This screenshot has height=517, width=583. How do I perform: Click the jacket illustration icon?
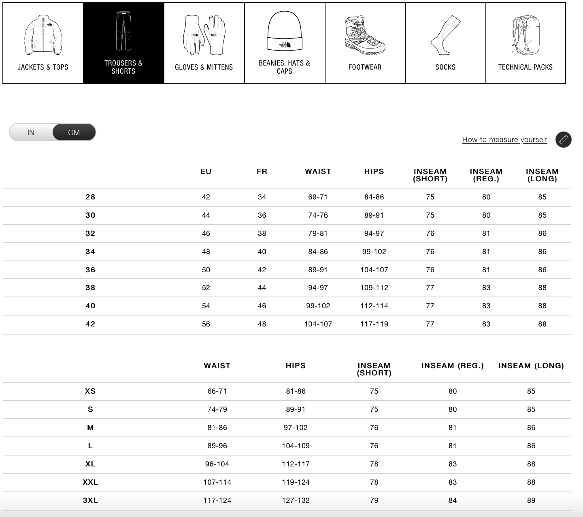43,35
